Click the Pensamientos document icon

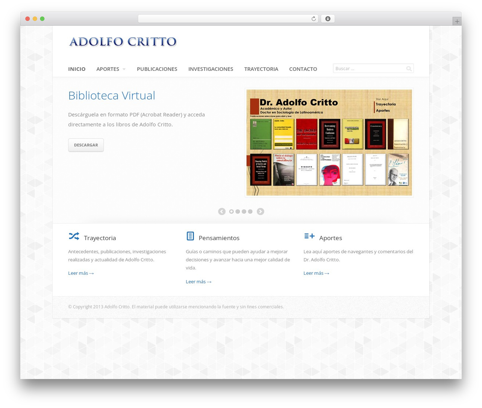click(x=190, y=236)
